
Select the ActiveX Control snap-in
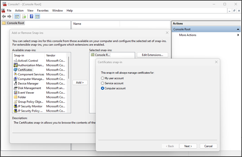28,61
